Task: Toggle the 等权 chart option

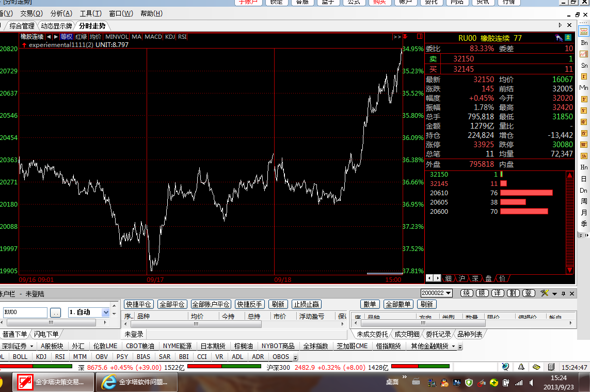Action: tap(67, 37)
